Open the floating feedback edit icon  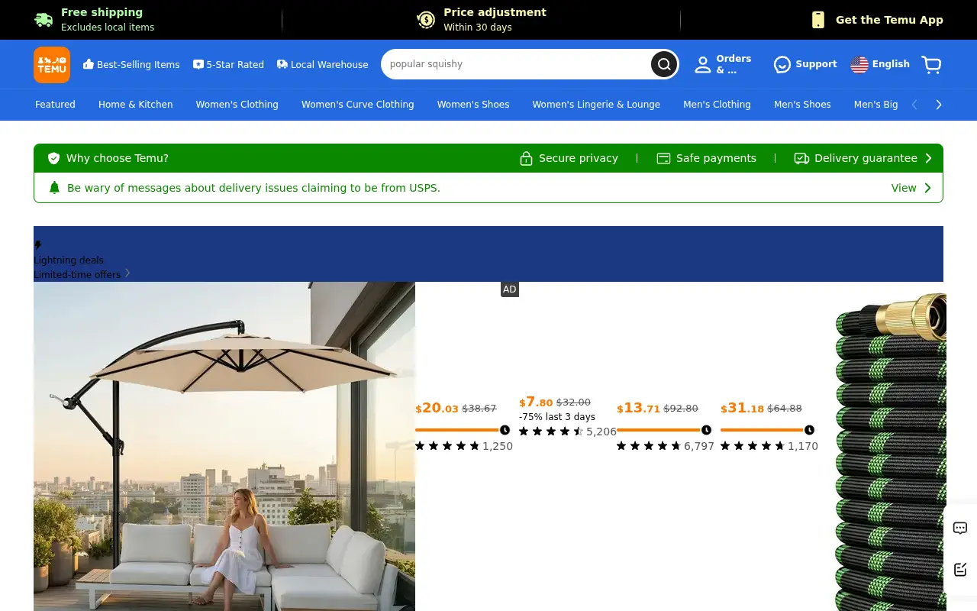(x=960, y=569)
